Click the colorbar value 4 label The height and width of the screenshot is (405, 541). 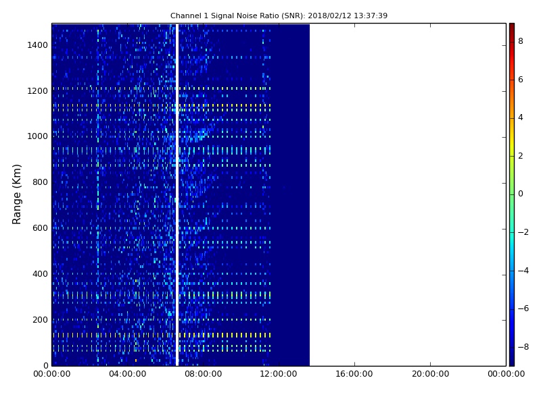click(x=521, y=117)
